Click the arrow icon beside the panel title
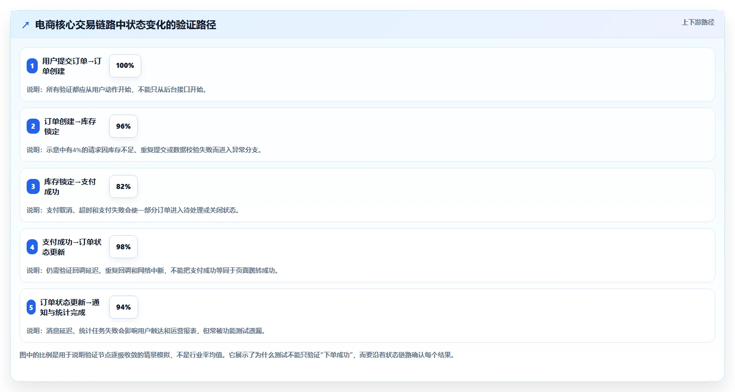 point(26,25)
